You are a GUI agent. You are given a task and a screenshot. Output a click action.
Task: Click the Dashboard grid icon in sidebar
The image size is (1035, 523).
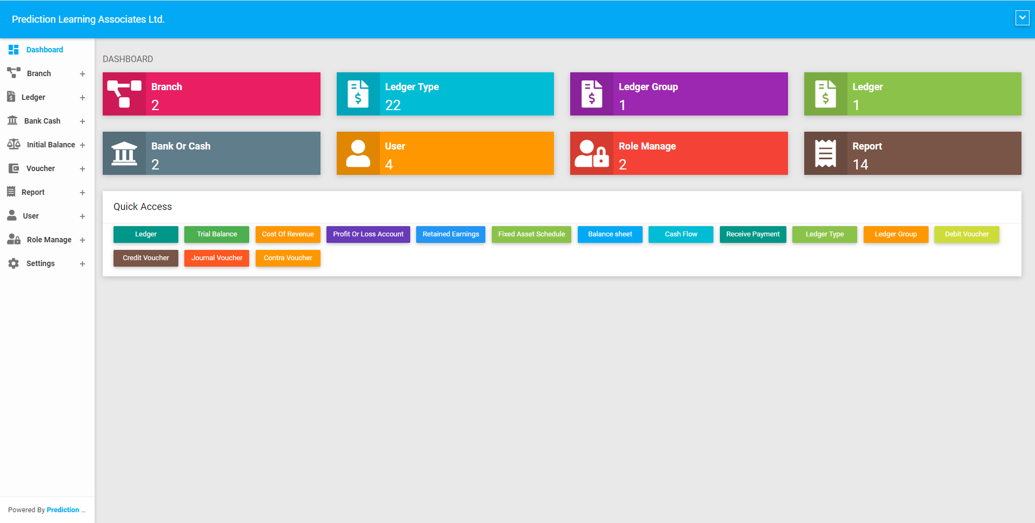coord(14,50)
